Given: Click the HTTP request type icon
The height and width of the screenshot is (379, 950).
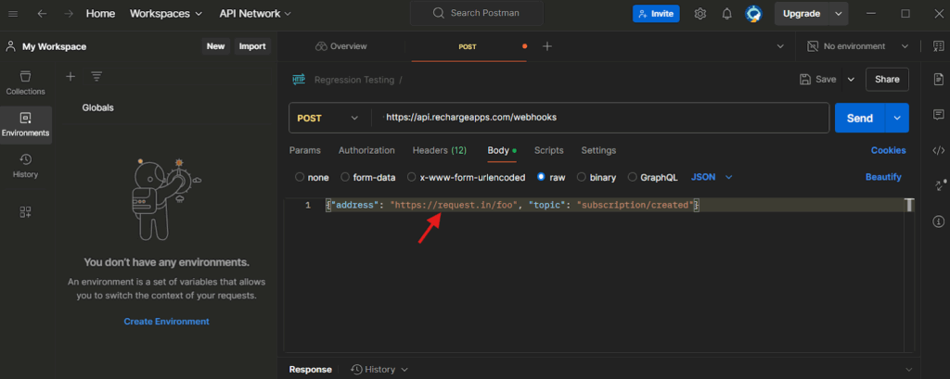Looking at the screenshot, I should pos(300,80).
